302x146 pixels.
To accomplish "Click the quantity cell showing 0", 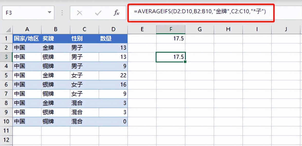I will 113,122.
